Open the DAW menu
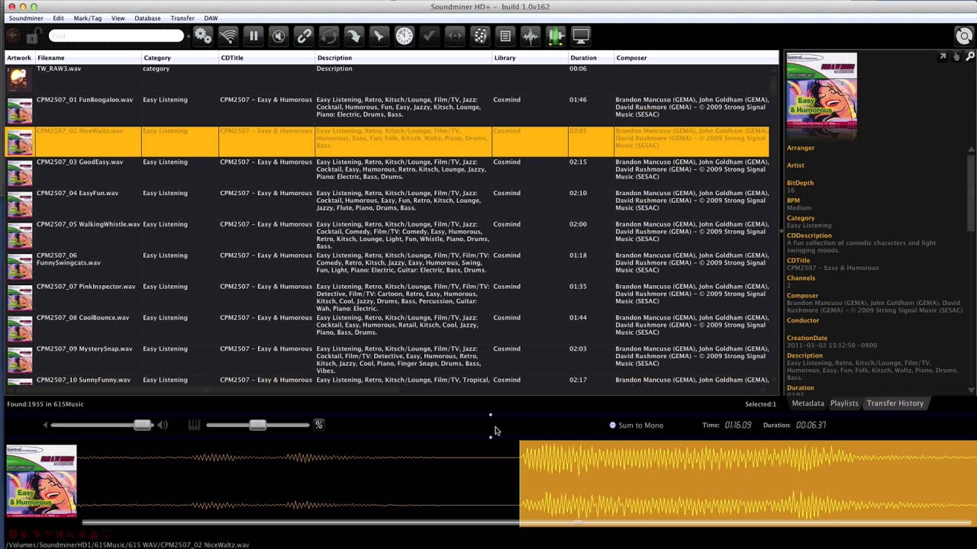 click(211, 18)
